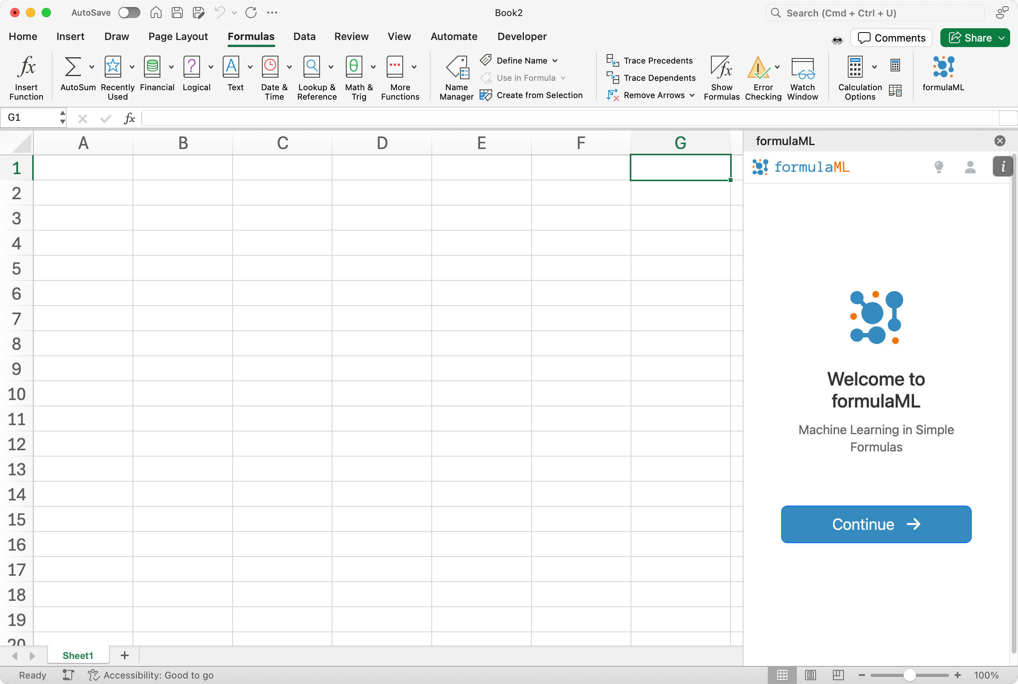The image size is (1018, 684).
Task: Toggle the AutoSave switch
Action: coord(129,13)
